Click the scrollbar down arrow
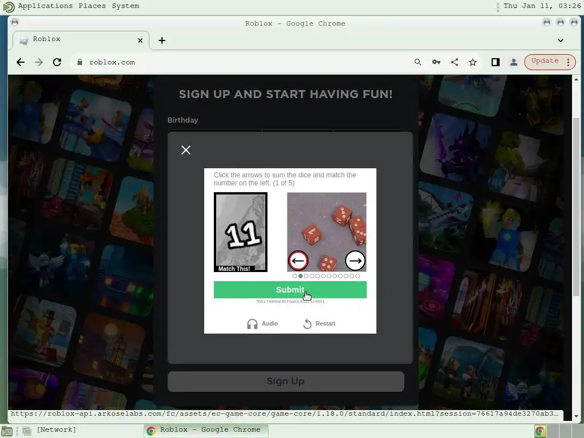 point(576,416)
